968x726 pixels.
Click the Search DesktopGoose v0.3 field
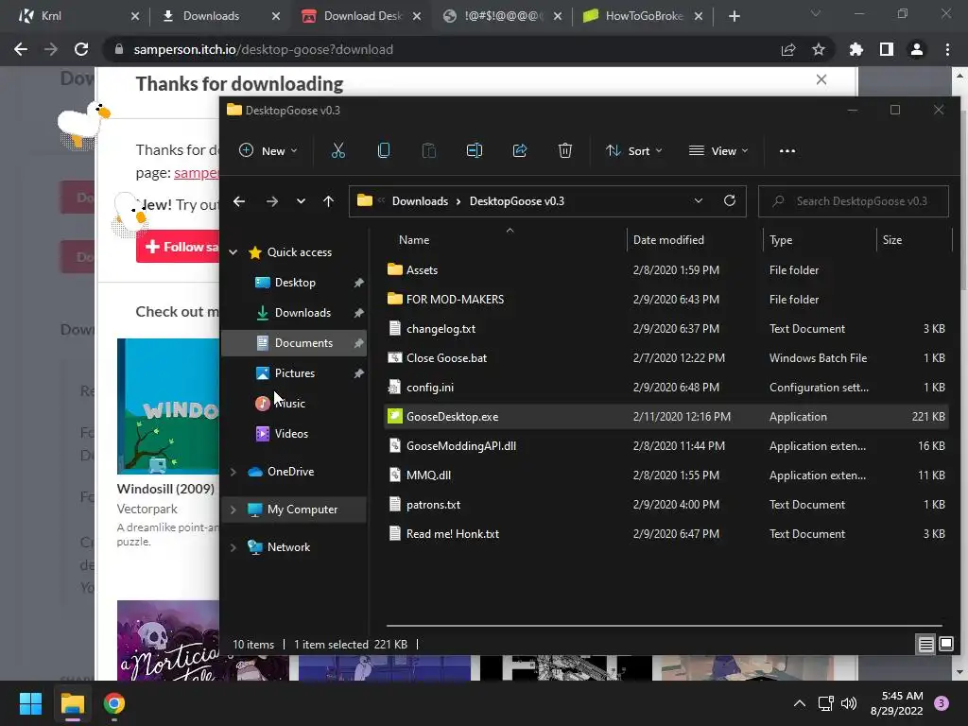pyautogui.click(x=854, y=201)
